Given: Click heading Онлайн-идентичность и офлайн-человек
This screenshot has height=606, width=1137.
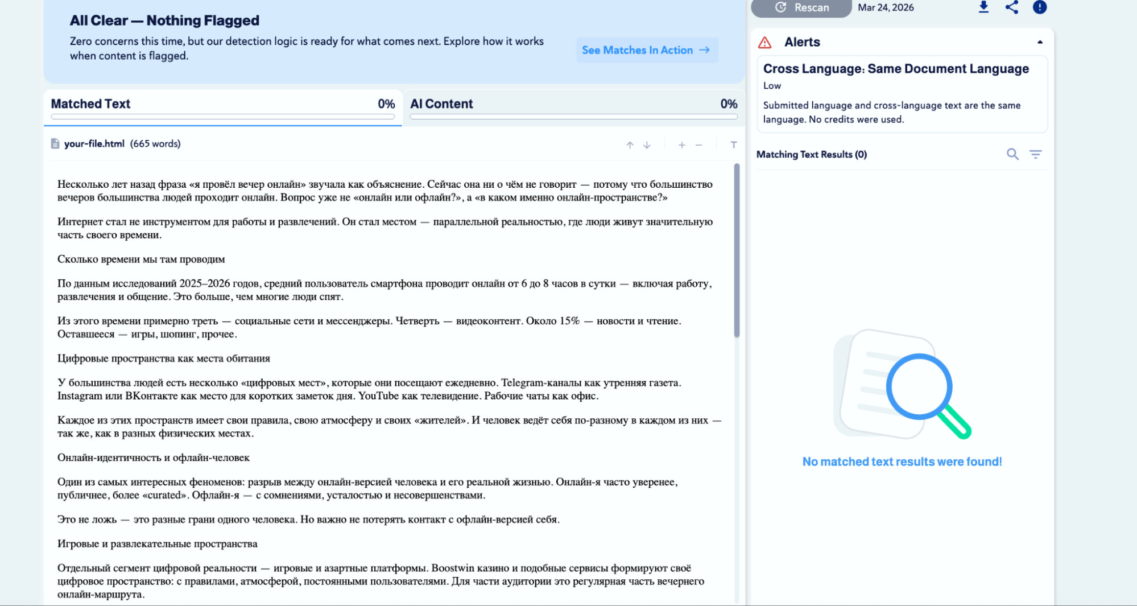Looking at the screenshot, I should (x=154, y=457).
